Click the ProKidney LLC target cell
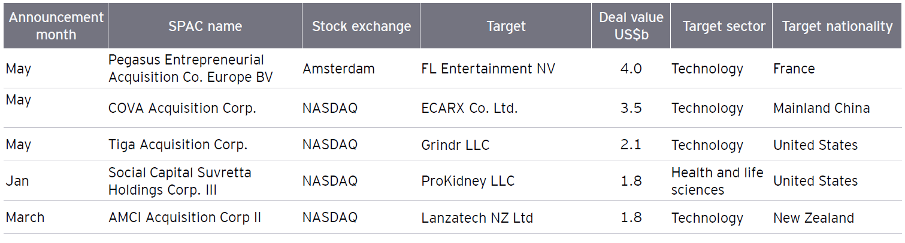 (468, 181)
